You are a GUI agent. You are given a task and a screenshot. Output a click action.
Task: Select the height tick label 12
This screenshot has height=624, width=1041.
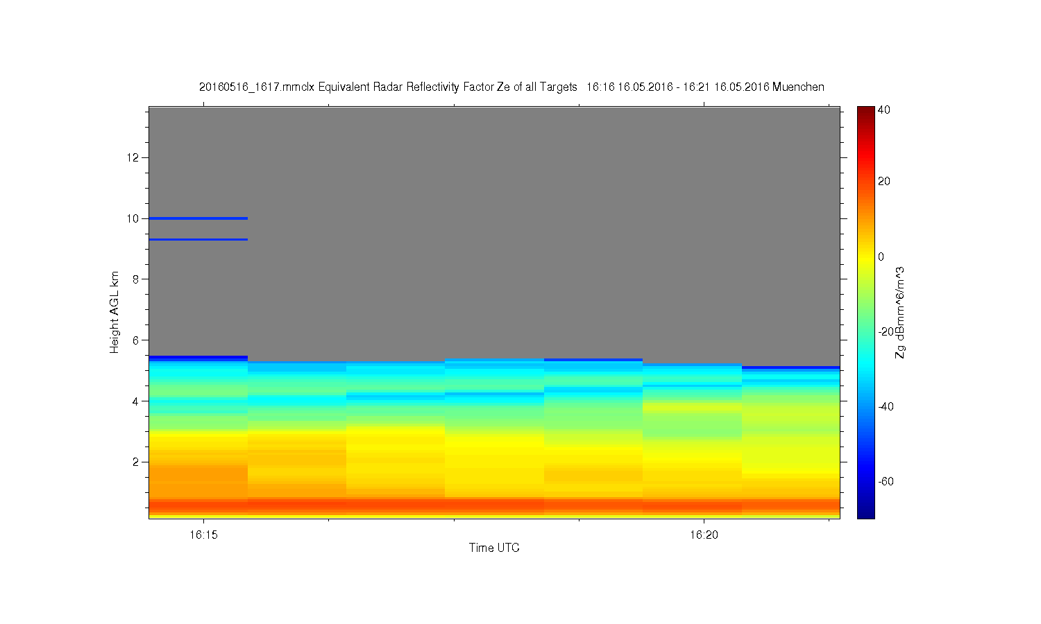point(133,157)
